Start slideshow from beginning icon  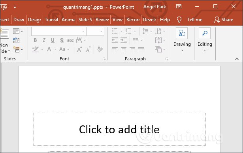[4, 7]
